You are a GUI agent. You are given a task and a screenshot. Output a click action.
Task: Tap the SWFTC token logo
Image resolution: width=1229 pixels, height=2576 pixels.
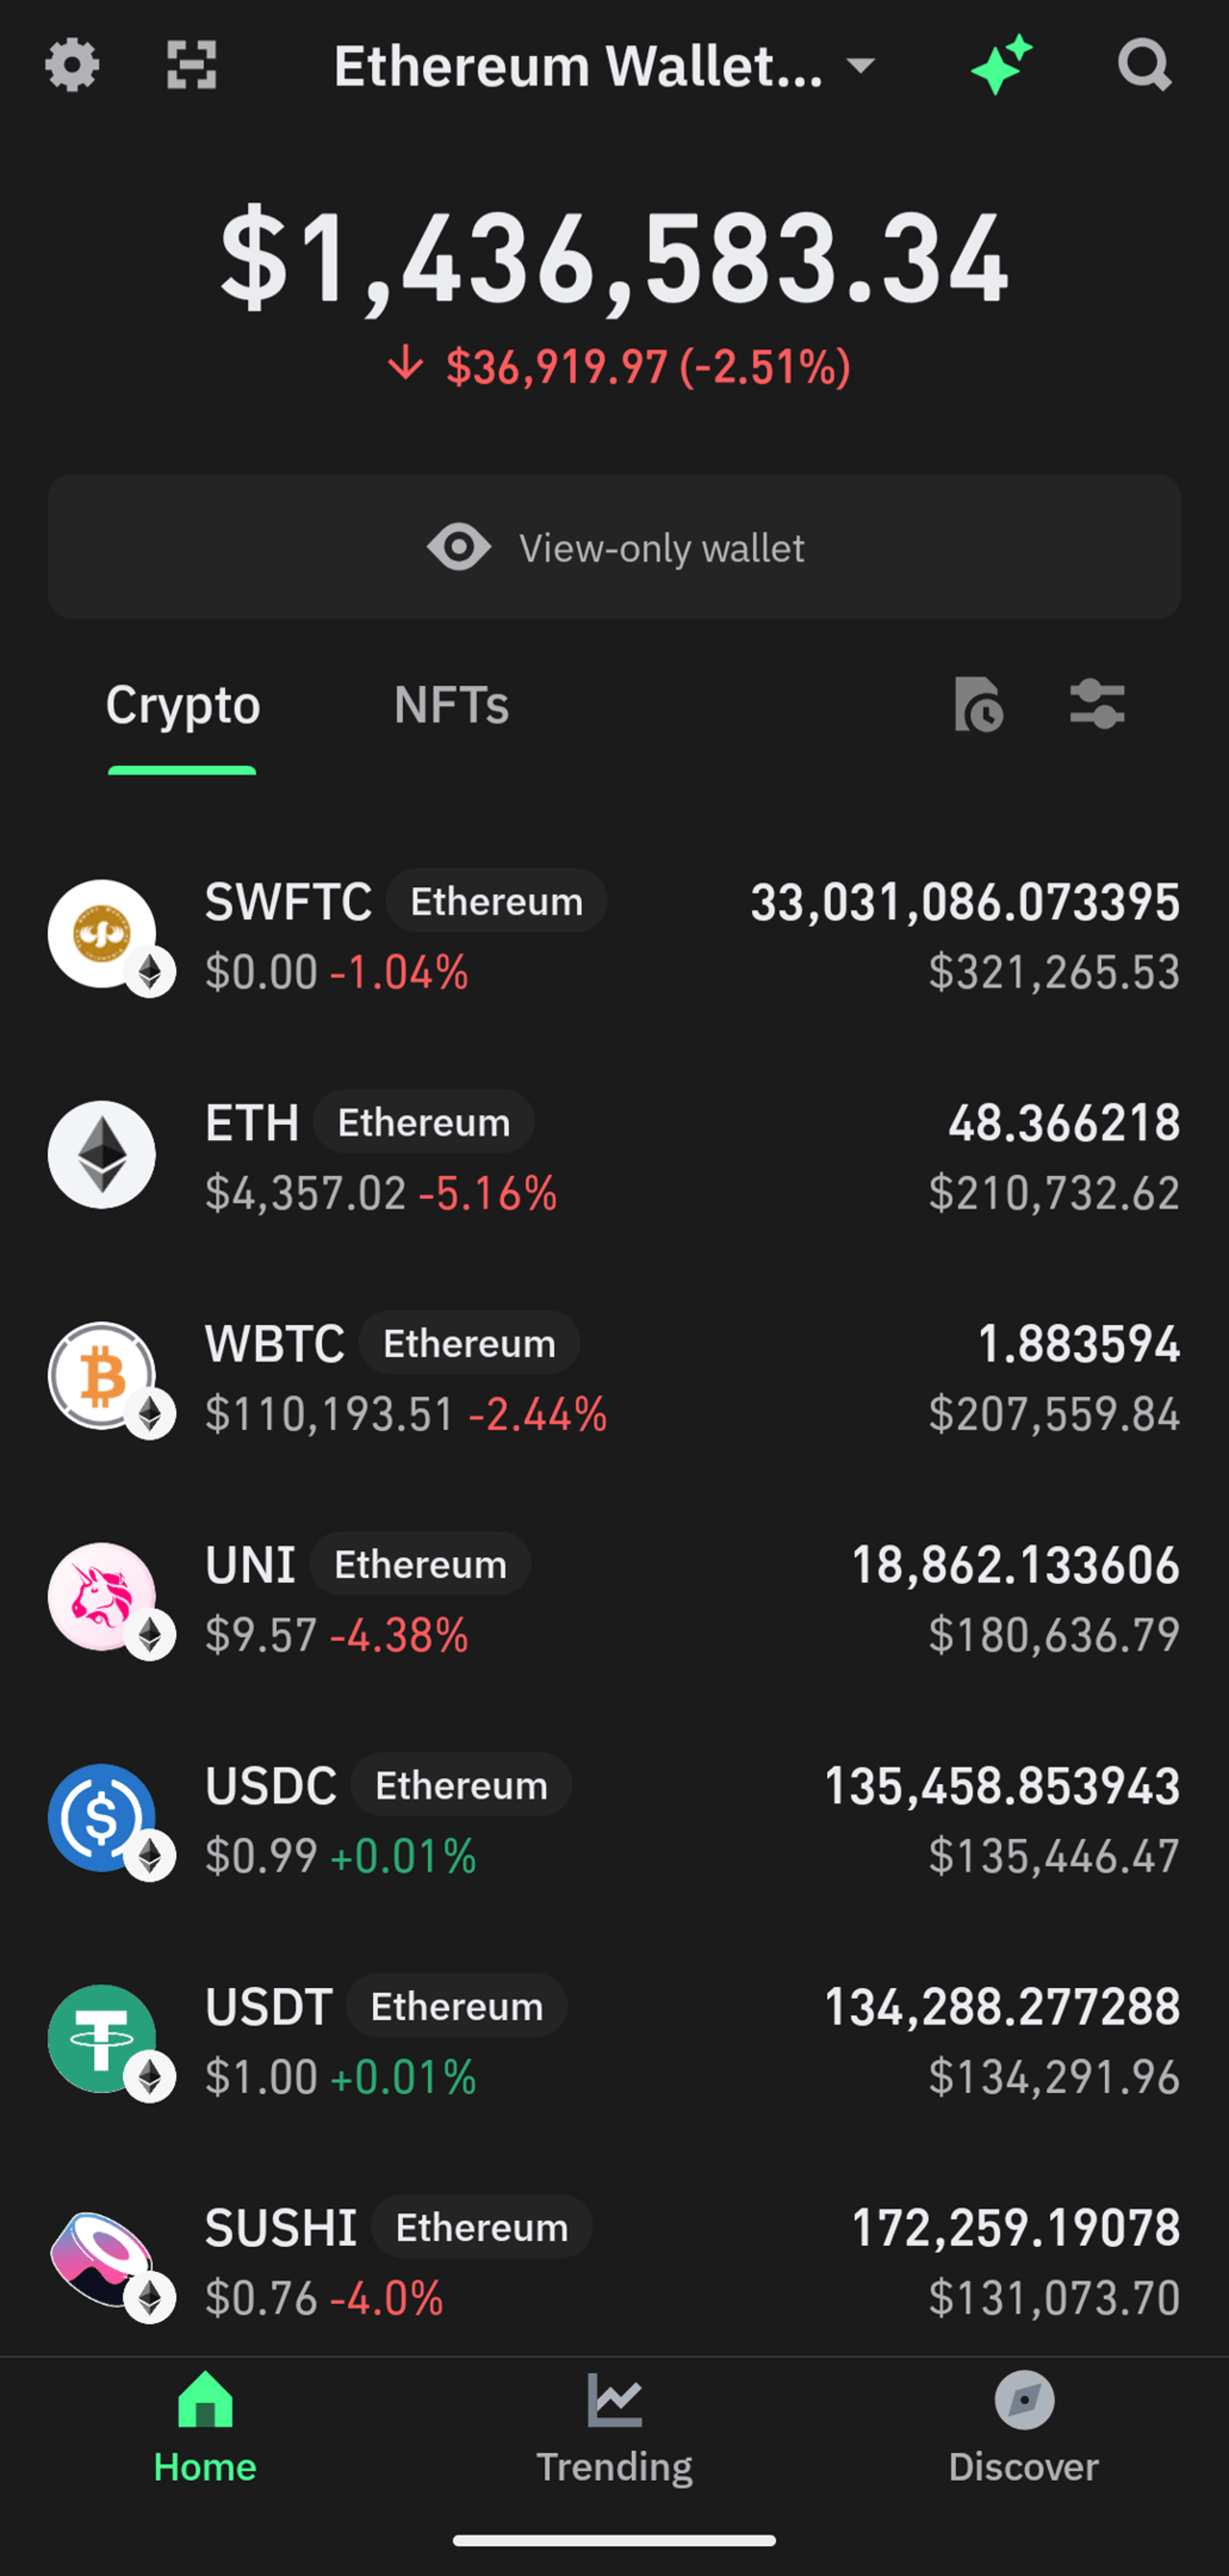pos(102,934)
